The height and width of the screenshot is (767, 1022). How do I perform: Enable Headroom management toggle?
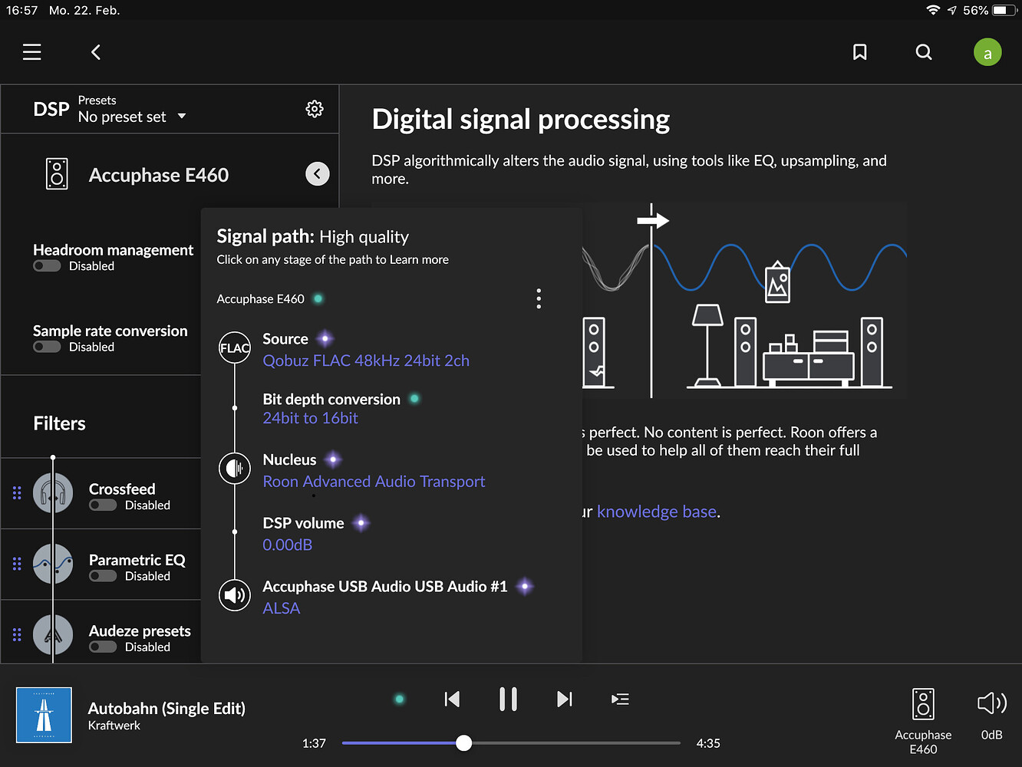click(x=47, y=266)
